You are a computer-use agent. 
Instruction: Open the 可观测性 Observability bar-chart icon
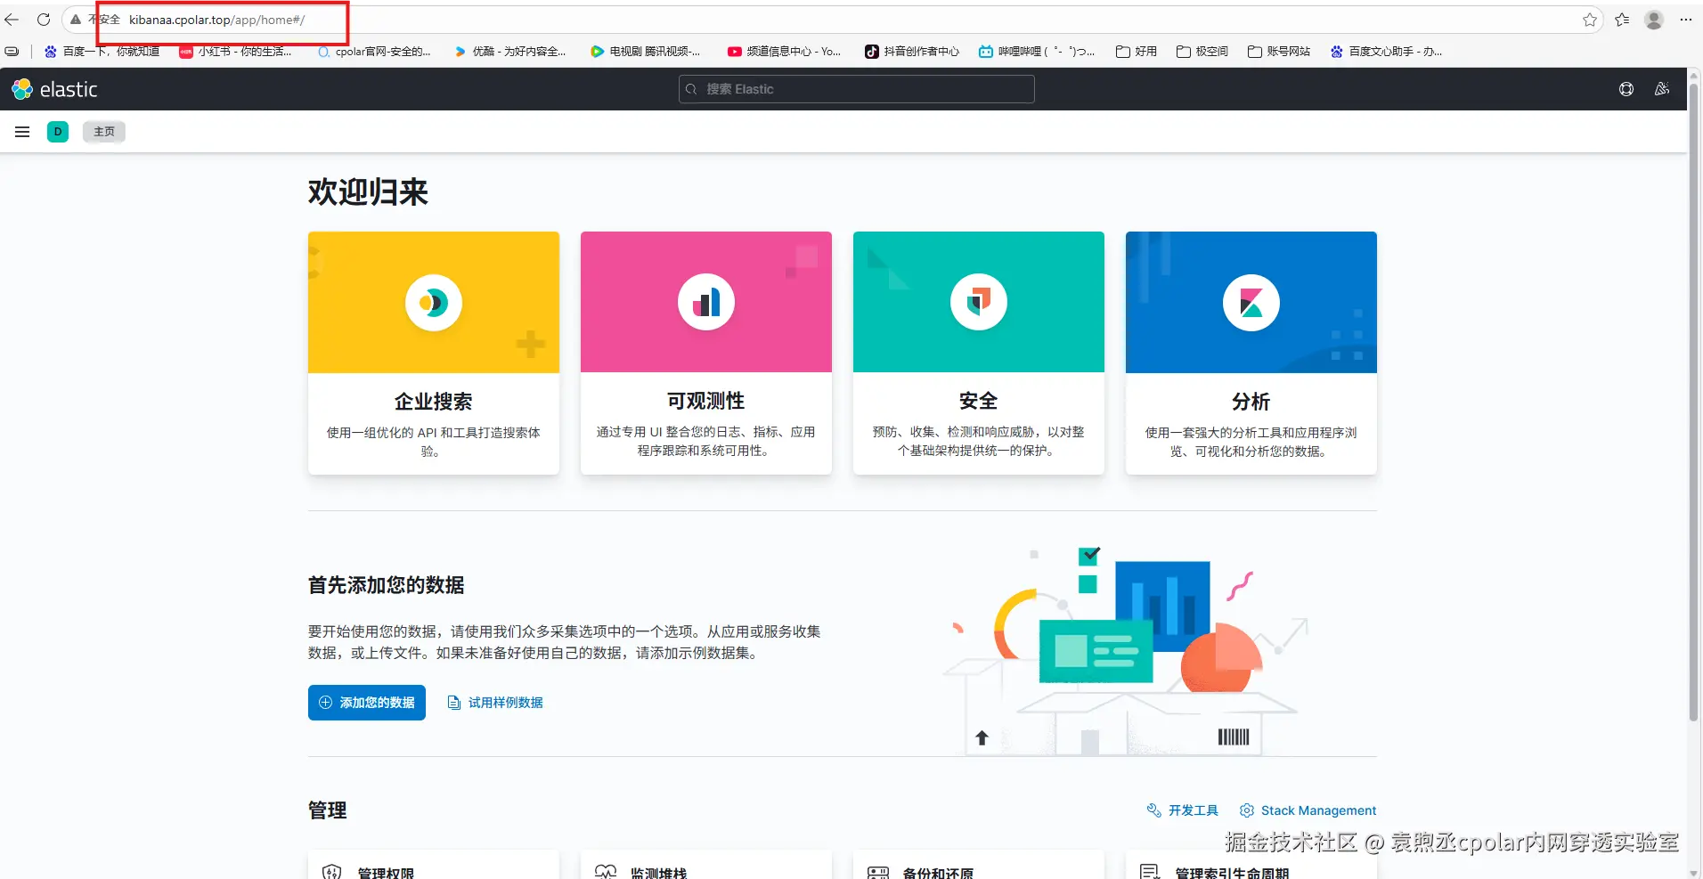coord(706,303)
